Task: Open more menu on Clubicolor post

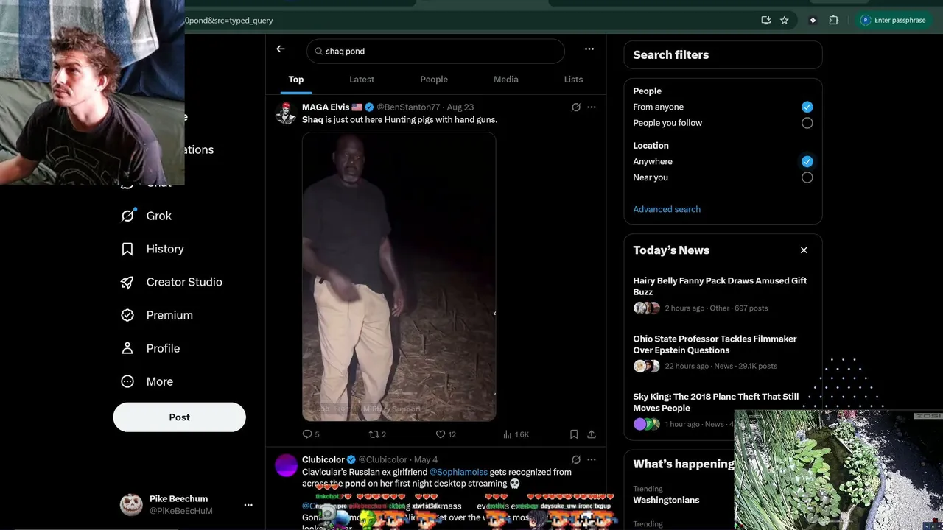Action: (592, 460)
